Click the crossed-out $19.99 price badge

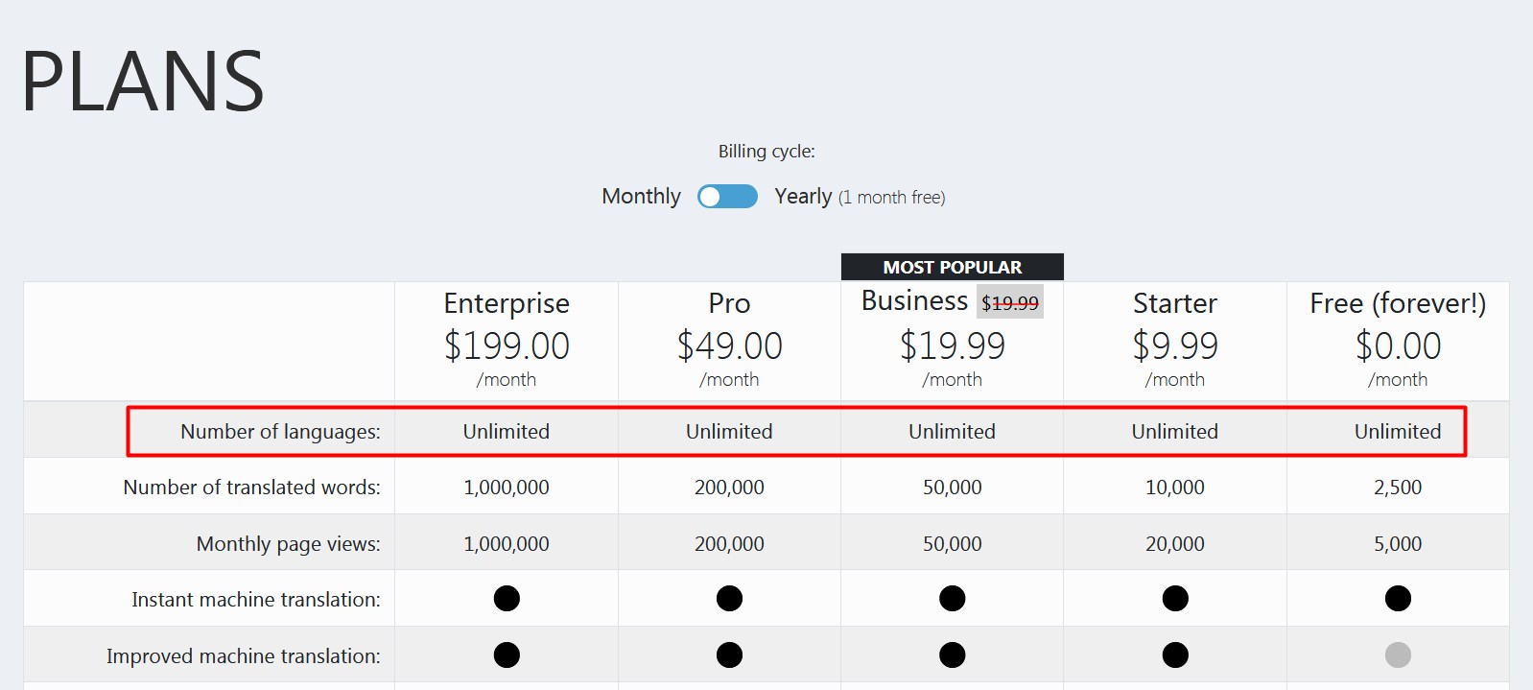[1010, 302]
